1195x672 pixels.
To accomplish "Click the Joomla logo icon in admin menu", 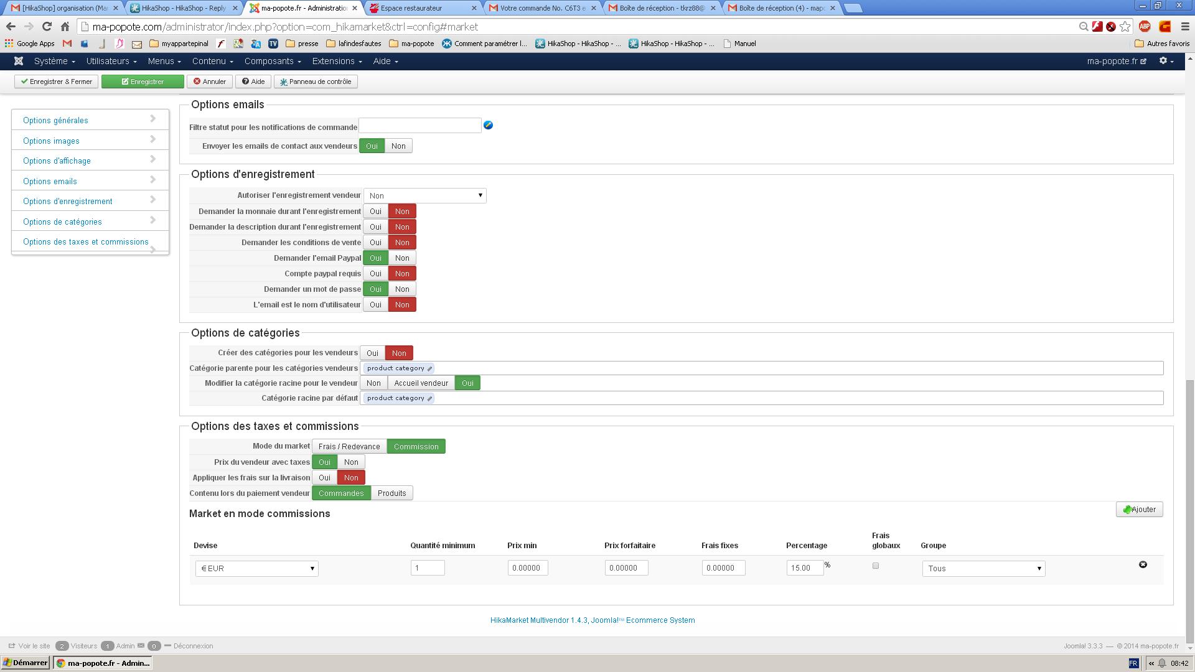I will (x=19, y=61).
